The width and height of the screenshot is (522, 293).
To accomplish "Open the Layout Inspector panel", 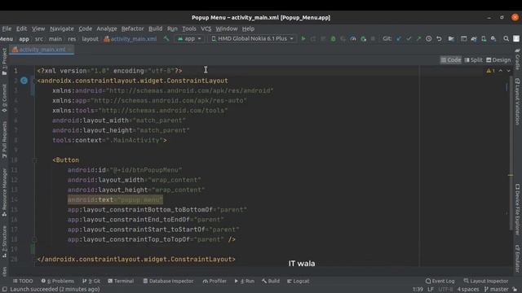I will [486, 281].
